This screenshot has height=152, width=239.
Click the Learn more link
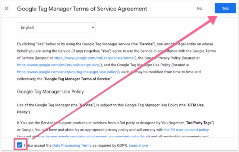click(138, 145)
